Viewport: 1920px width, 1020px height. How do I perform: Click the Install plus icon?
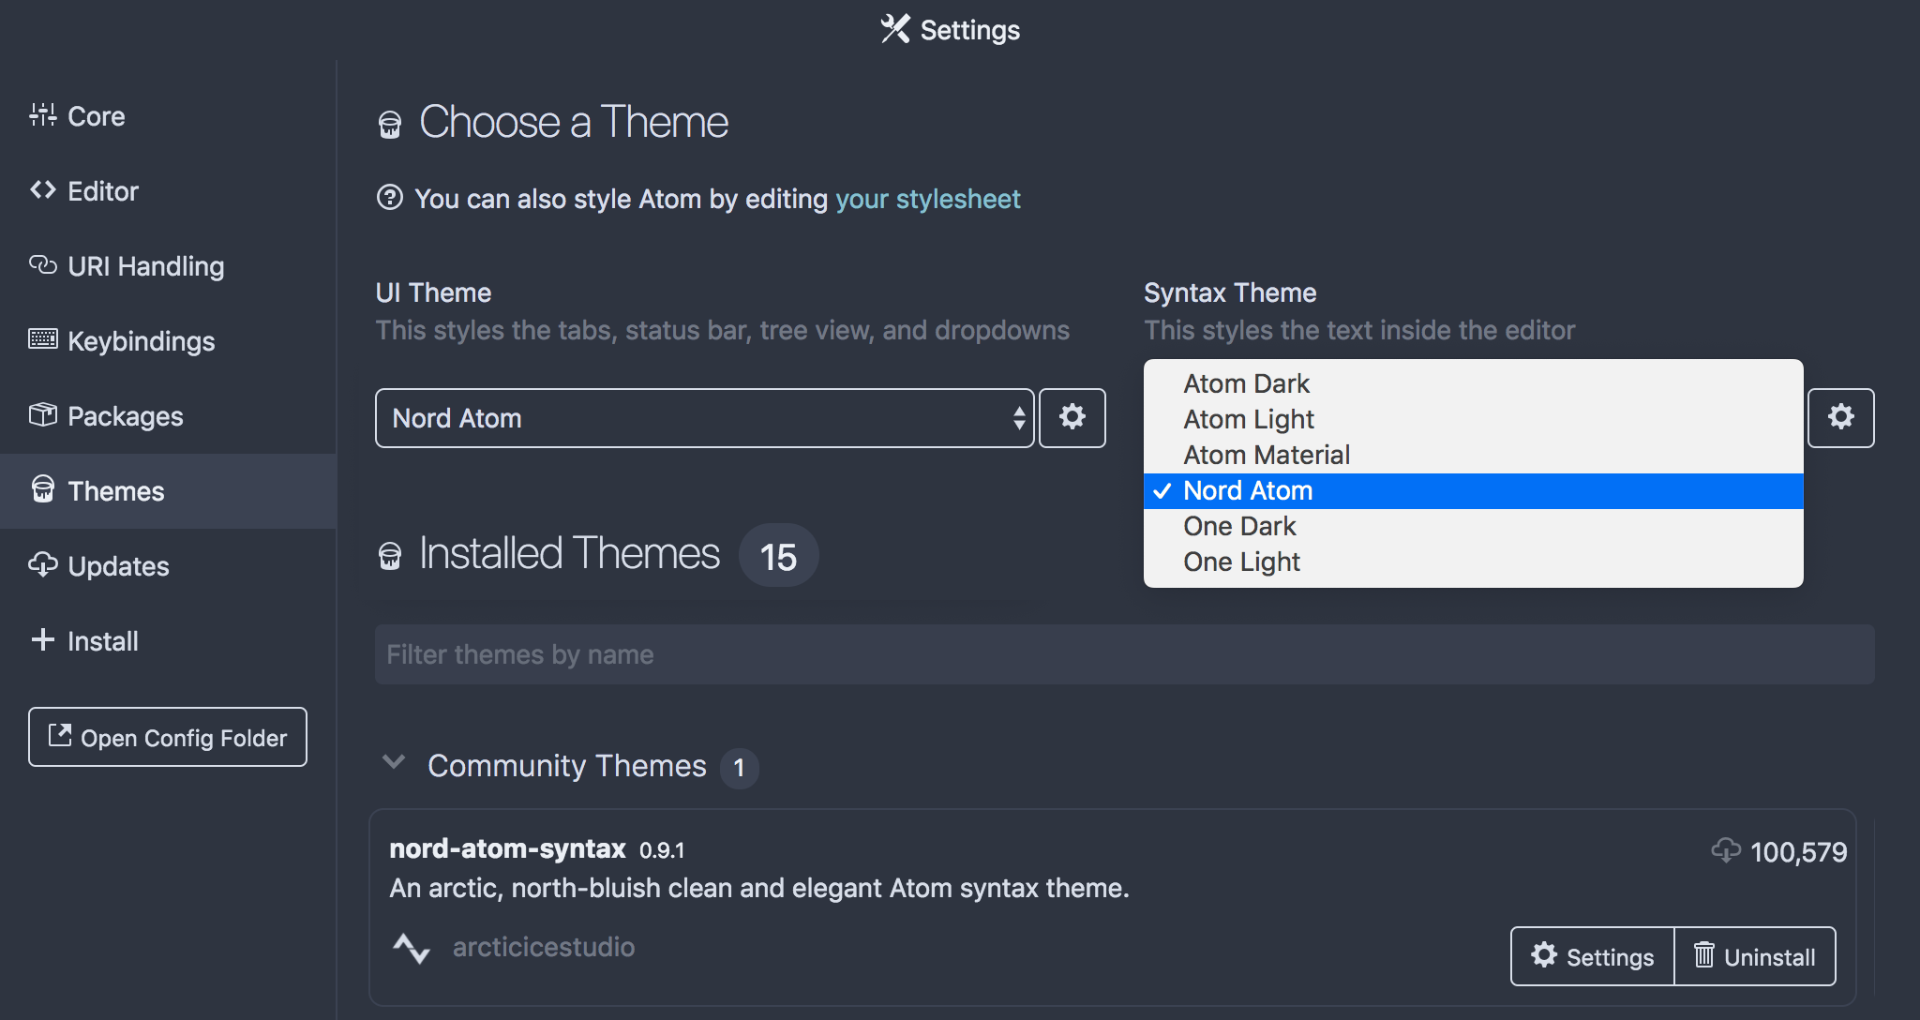click(x=42, y=639)
